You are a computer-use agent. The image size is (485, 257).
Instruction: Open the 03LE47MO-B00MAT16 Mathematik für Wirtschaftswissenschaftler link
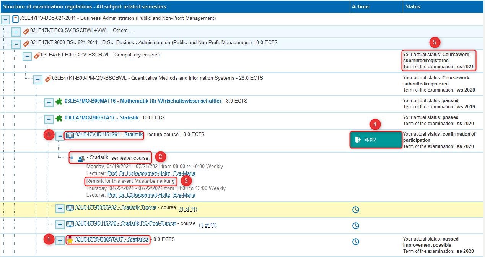click(143, 101)
